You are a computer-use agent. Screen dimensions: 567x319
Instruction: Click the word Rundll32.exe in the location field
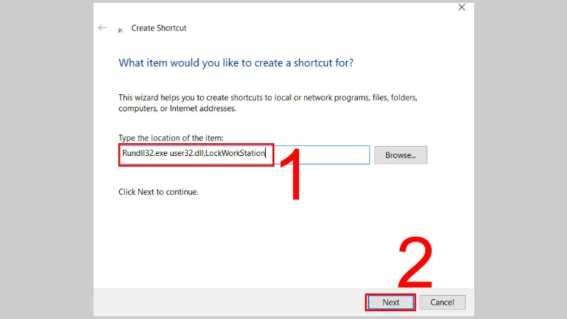pos(141,155)
